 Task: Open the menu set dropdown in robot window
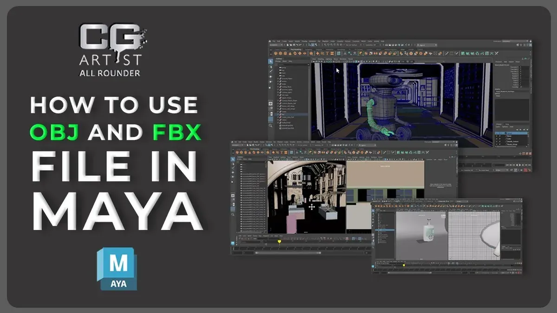(276, 45)
